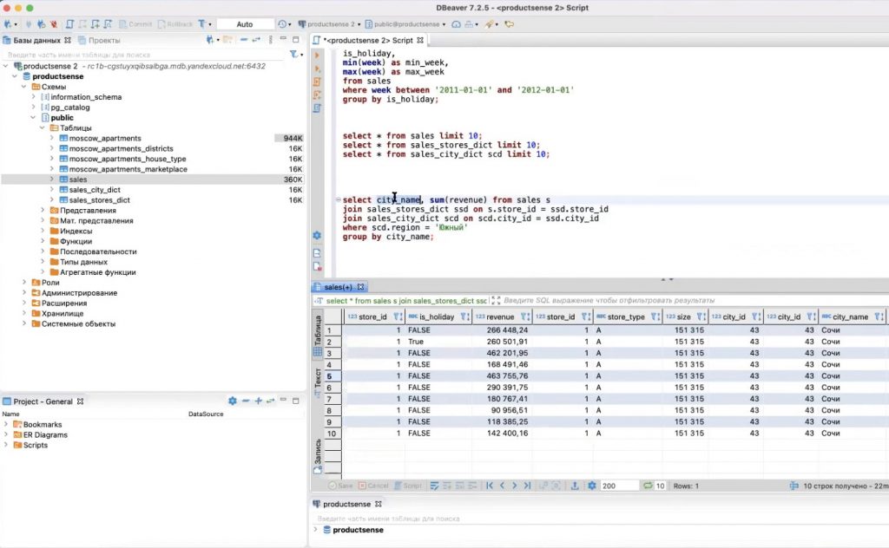Click the disconnect red plug icon
Image resolution: width=889 pixels, height=548 pixels.
(53, 24)
